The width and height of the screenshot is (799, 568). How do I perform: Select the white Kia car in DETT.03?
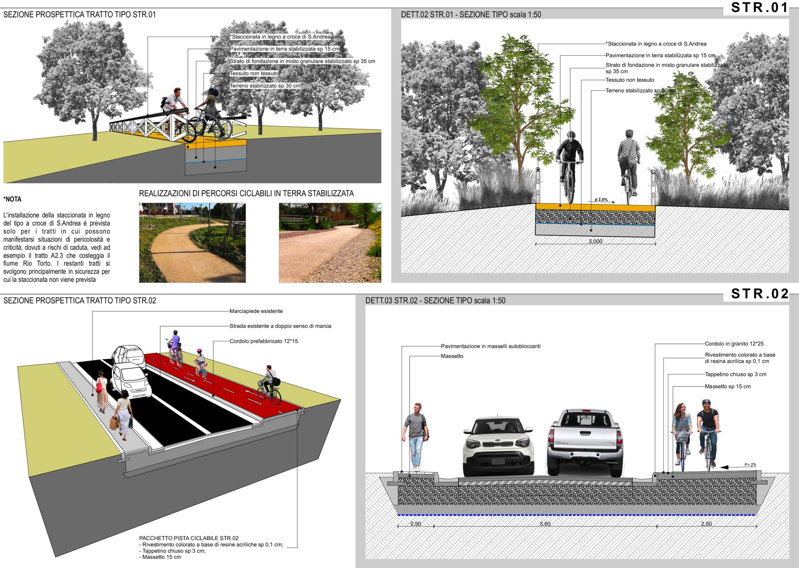(x=498, y=446)
